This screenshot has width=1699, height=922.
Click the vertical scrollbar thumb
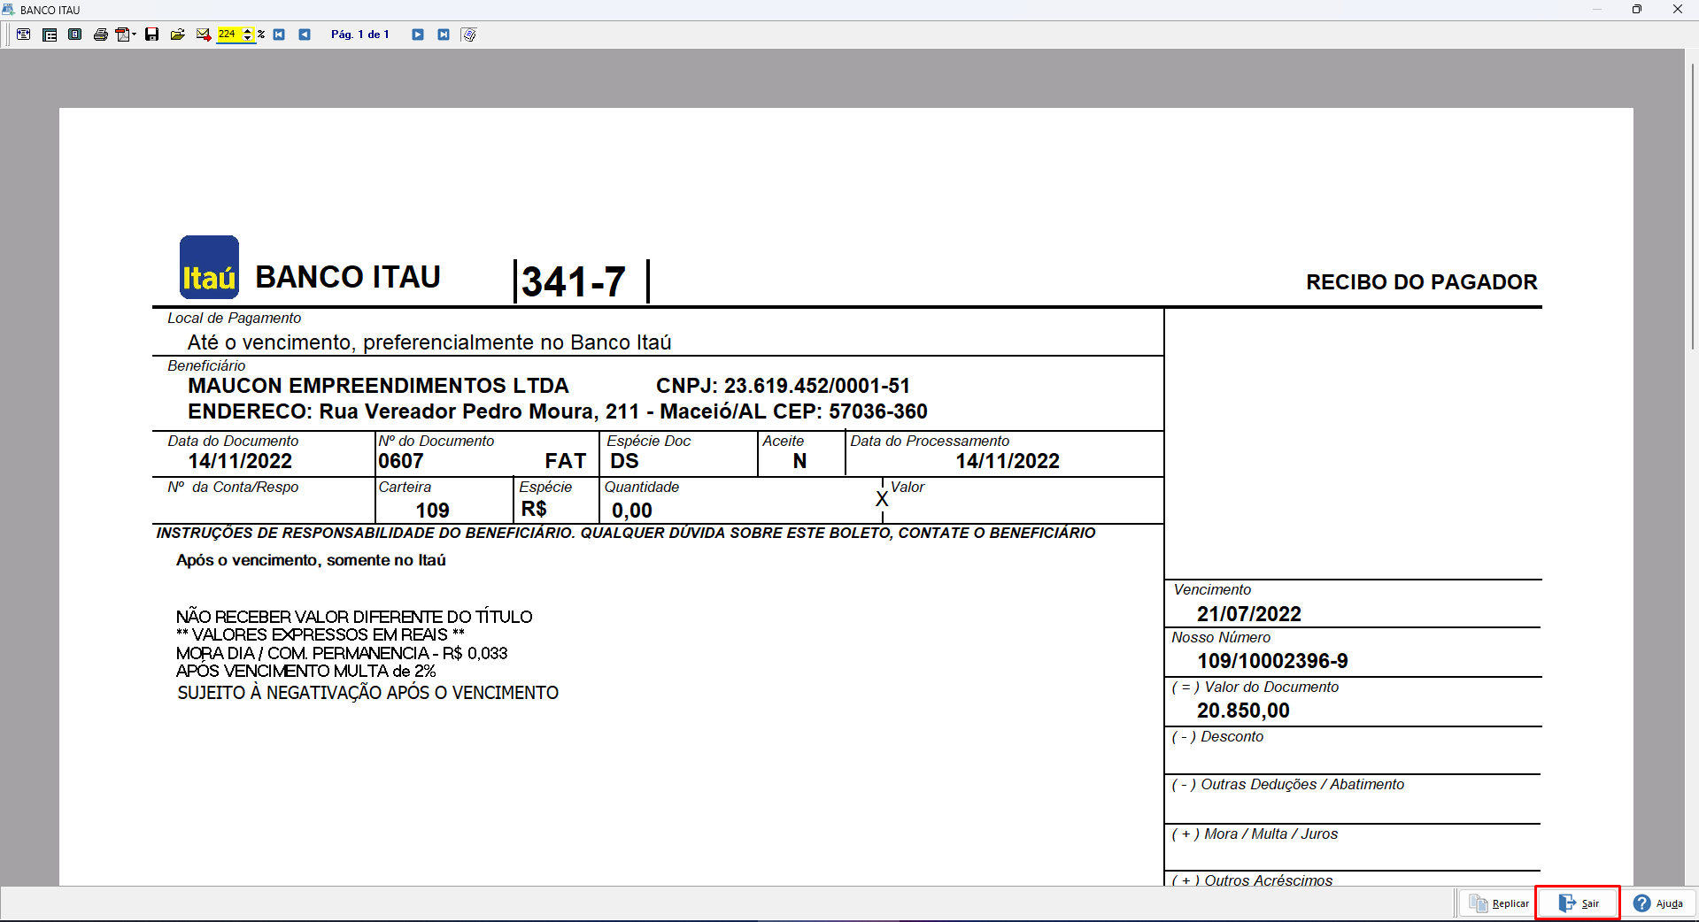1692,205
